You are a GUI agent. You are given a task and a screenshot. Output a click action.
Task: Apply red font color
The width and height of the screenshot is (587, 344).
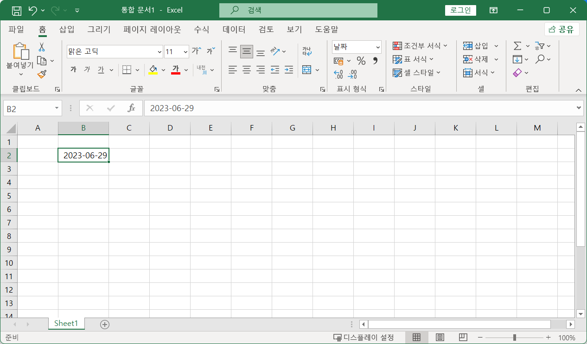[176, 69]
